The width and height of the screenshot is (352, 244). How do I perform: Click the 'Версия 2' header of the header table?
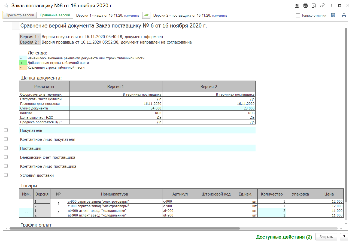[209, 87]
